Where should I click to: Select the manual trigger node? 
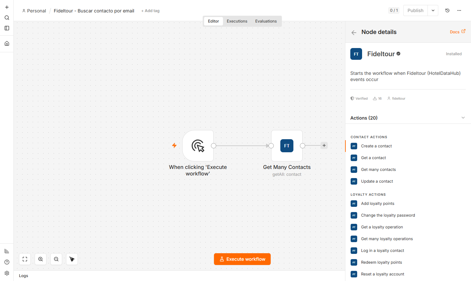tap(198, 146)
